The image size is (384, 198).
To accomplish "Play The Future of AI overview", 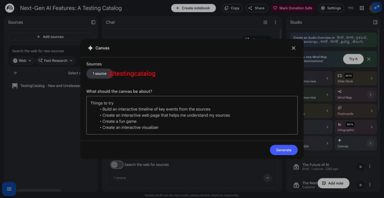I will coord(360,167).
